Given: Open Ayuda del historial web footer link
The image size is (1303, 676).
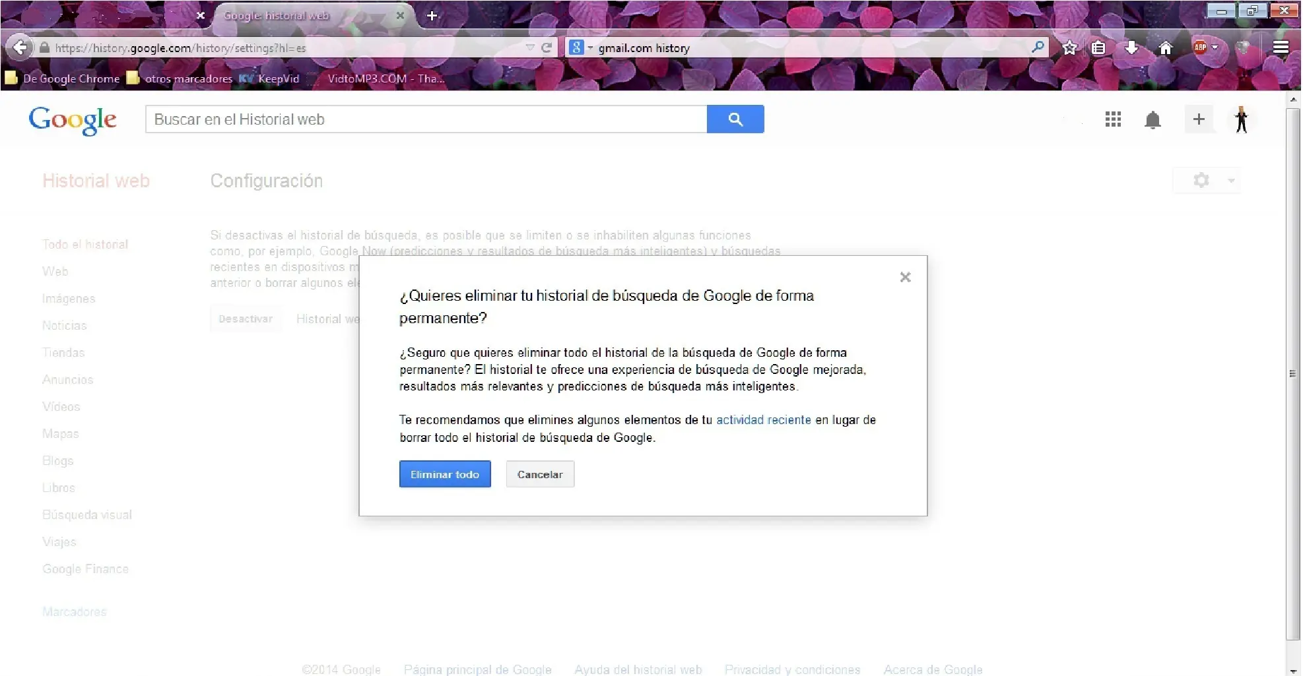Looking at the screenshot, I should [x=638, y=669].
